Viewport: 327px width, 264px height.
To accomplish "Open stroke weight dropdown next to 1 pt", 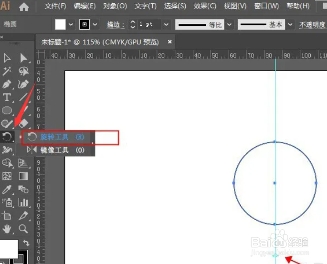I will (x=166, y=24).
